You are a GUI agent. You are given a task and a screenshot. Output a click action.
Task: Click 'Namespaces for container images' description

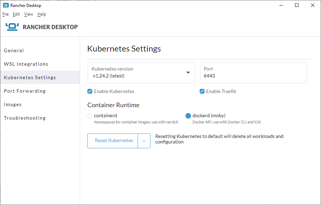click(x=137, y=122)
